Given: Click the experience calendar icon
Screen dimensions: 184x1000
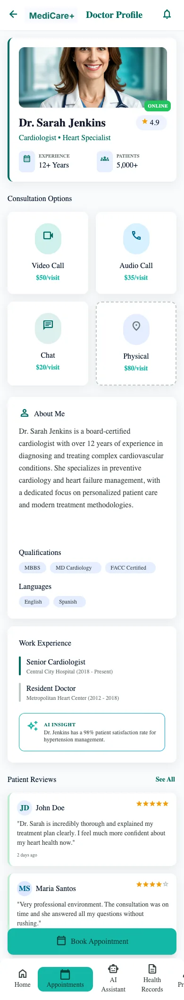Looking at the screenshot, I should (27, 159).
